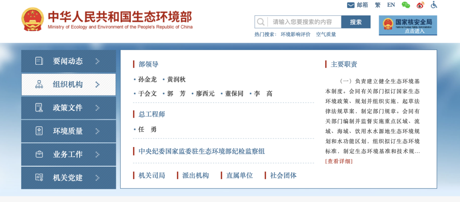
Task: Click the 机关党建 certificate icon
Action: (x=39, y=177)
